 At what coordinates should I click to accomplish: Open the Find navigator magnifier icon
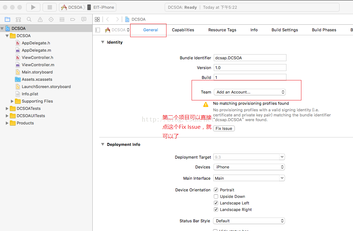coord(29,19)
